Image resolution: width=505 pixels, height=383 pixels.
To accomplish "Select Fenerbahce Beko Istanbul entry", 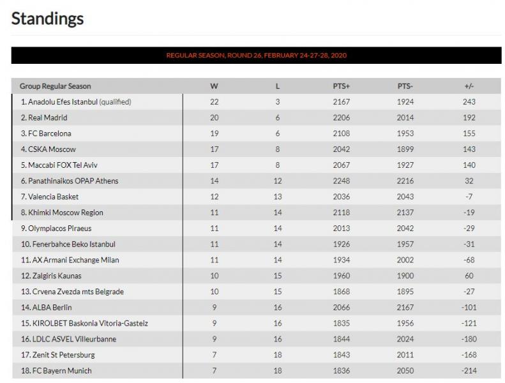I will 74,244.
